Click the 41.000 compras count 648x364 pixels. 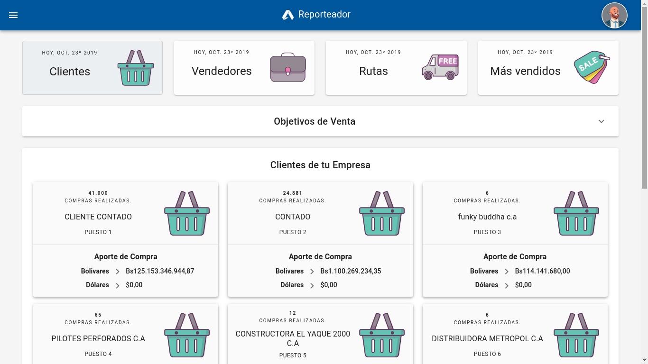point(98,193)
